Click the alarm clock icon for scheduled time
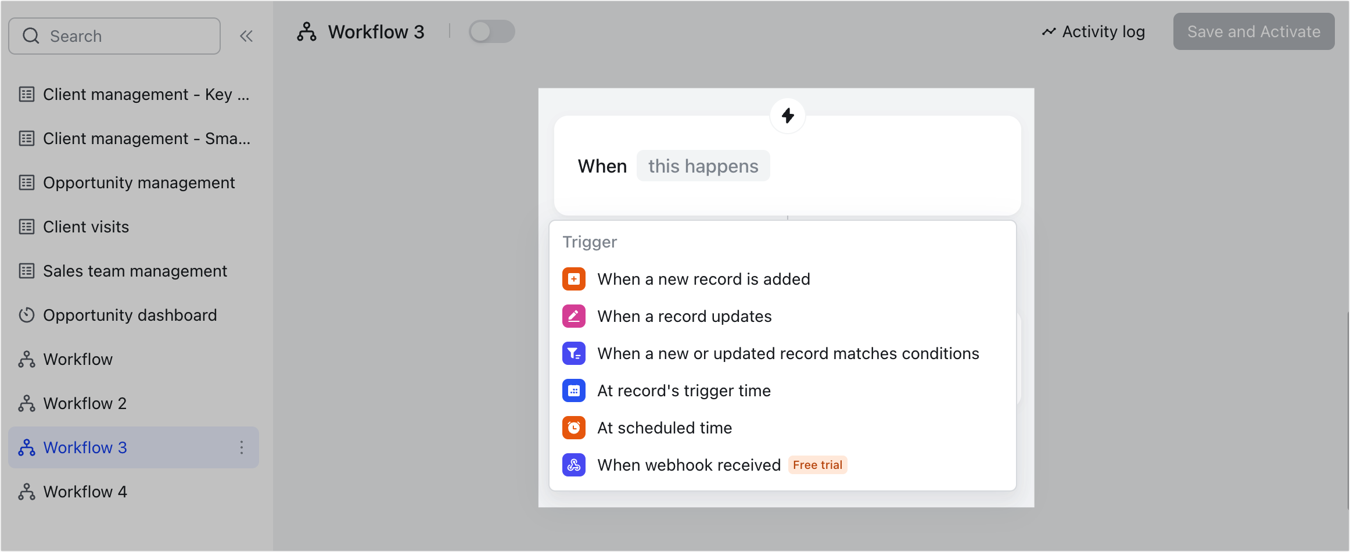The height and width of the screenshot is (552, 1350). coord(573,428)
